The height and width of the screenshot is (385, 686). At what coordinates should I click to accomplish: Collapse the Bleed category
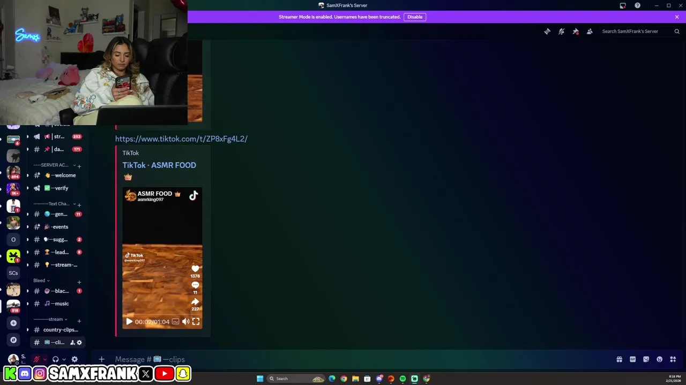tap(41, 281)
